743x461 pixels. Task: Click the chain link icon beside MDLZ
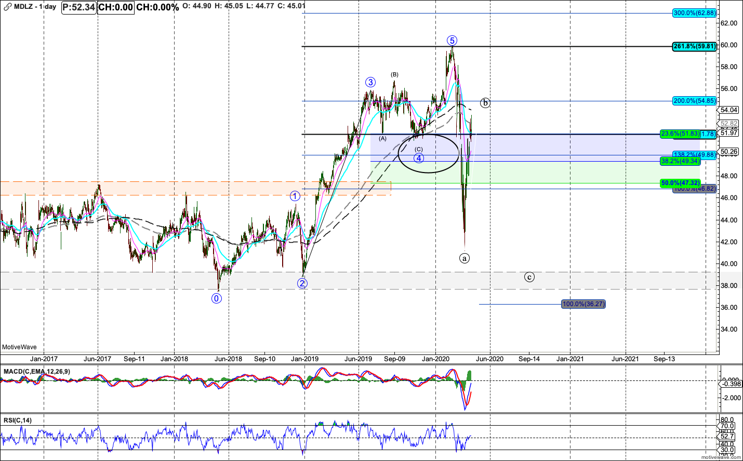pyautogui.click(x=7, y=7)
